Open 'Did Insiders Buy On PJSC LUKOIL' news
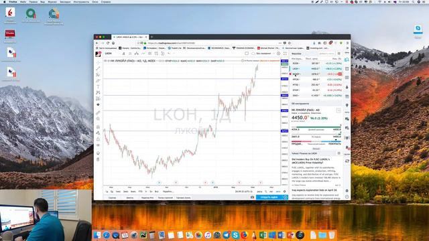Viewport: 429px width, 241px height. point(311,161)
